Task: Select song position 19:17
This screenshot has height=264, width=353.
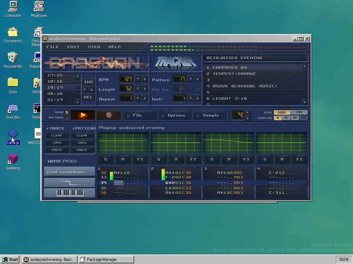Action: pos(60,87)
